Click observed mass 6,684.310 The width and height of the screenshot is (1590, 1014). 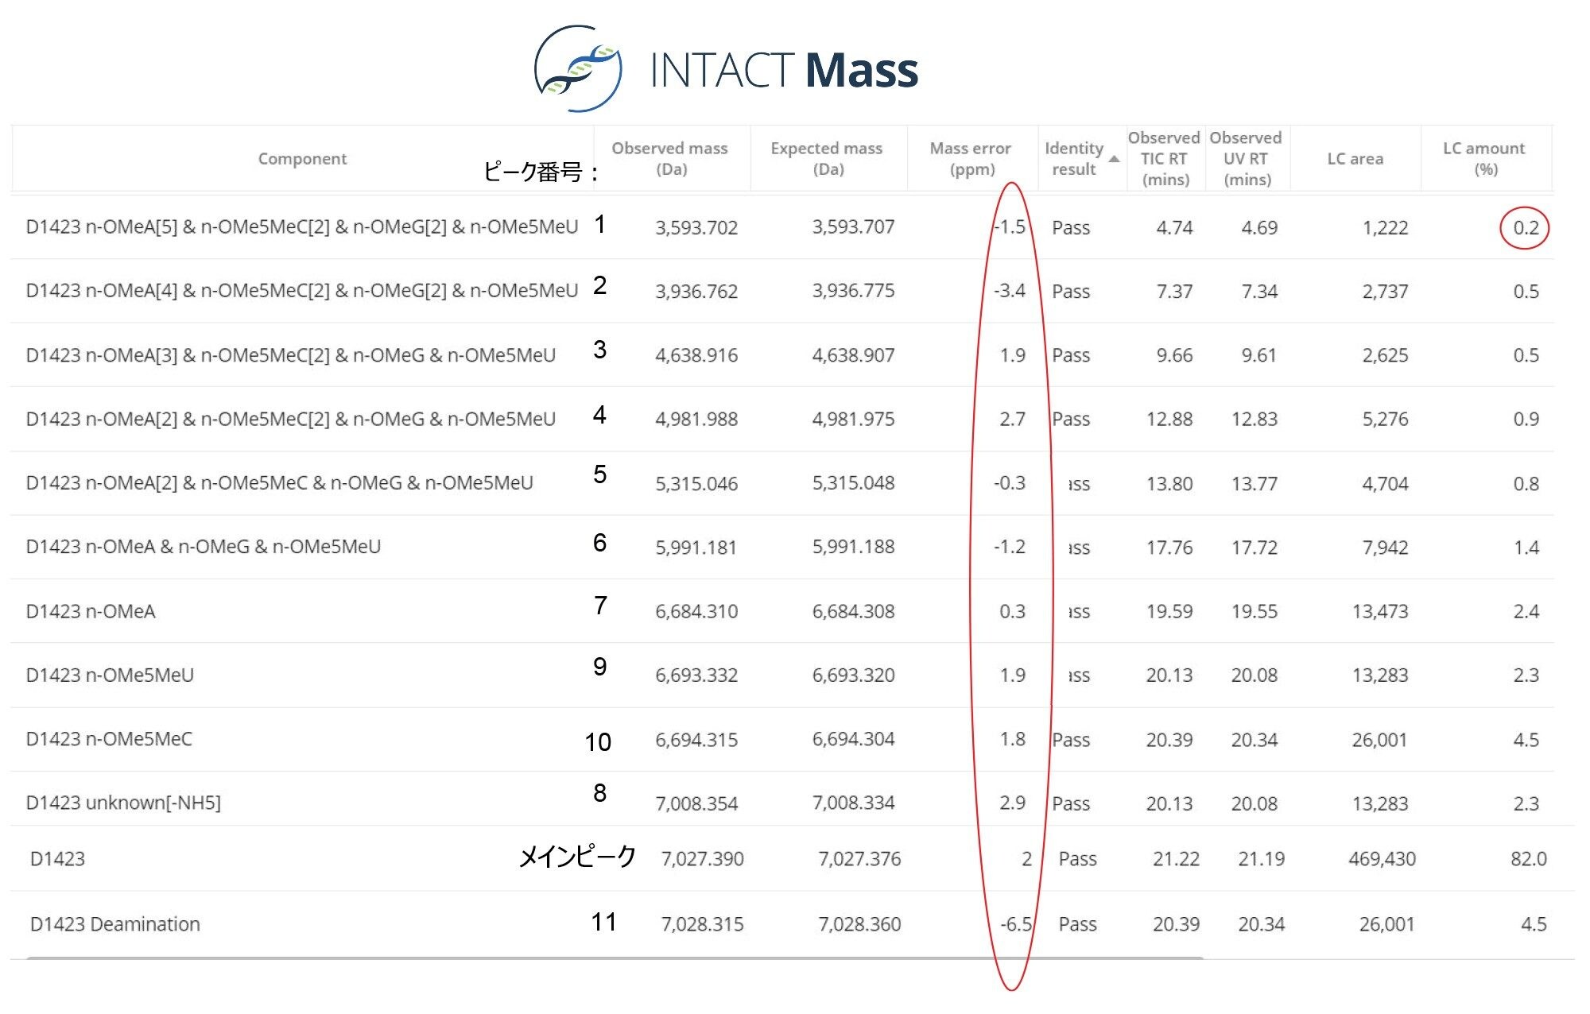coord(696,611)
